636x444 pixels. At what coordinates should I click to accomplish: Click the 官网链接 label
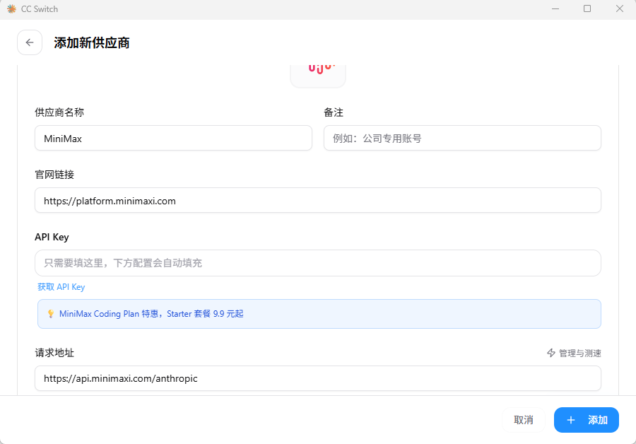pos(54,175)
